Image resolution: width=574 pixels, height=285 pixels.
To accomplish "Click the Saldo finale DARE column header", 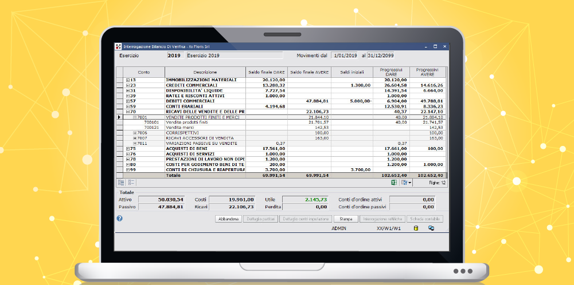I will click(266, 72).
